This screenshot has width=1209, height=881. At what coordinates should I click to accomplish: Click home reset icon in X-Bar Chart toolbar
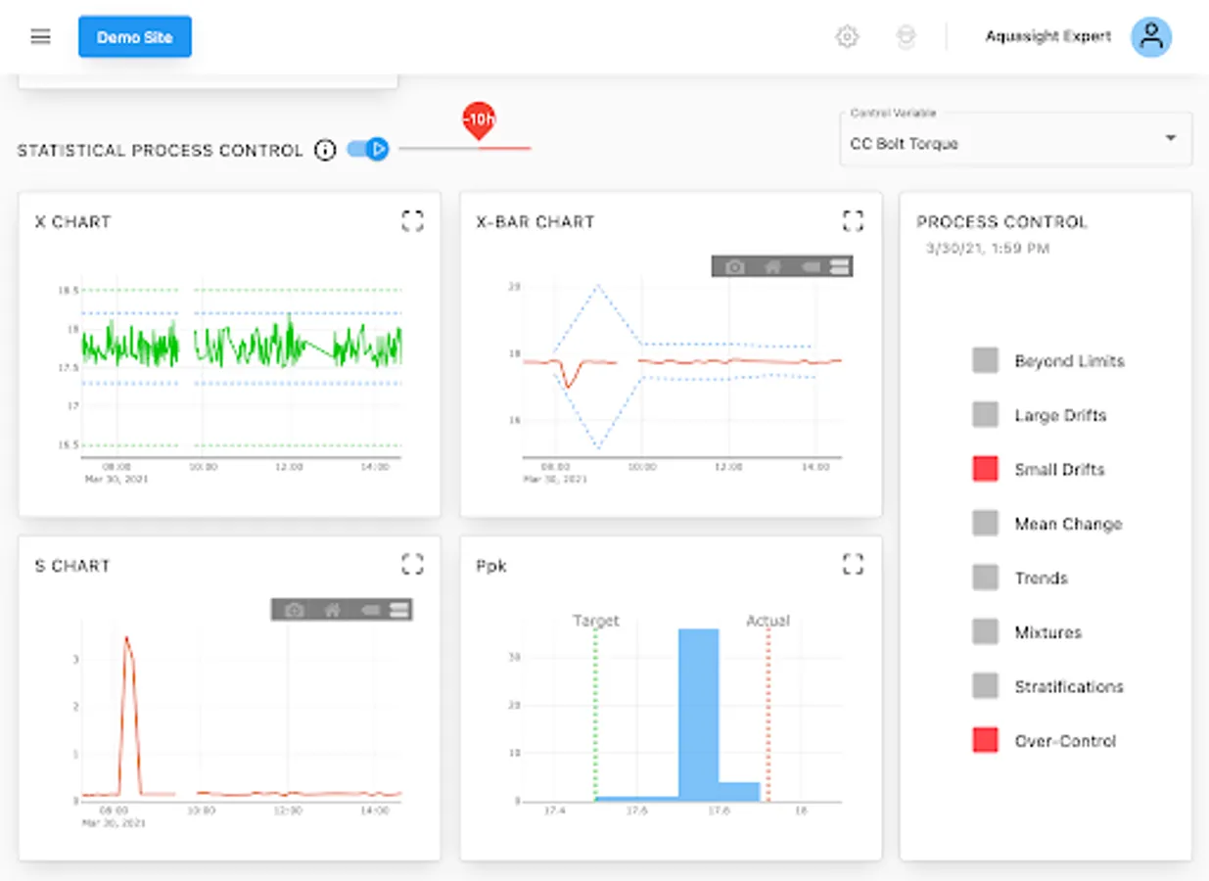pyautogui.click(x=772, y=267)
